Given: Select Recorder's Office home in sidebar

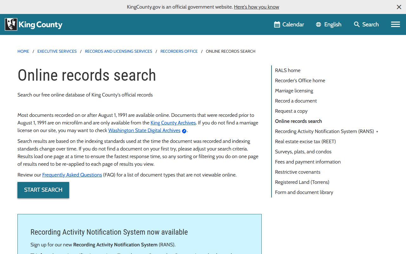Looking at the screenshot, I should coord(300,81).
